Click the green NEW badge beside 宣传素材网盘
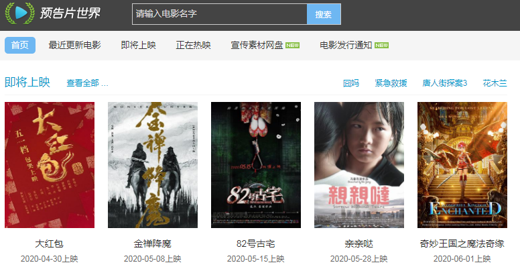The width and height of the screenshot is (520, 271). tap(292, 45)
